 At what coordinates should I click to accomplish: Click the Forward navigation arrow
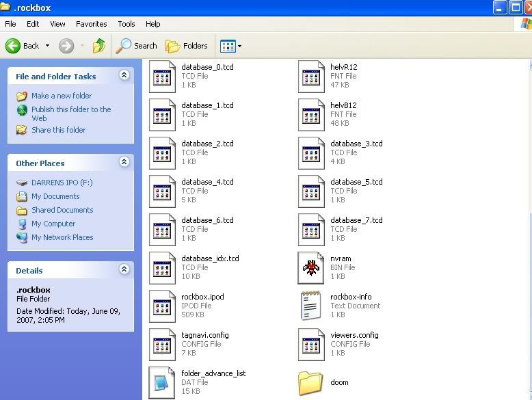coord(66,46)
